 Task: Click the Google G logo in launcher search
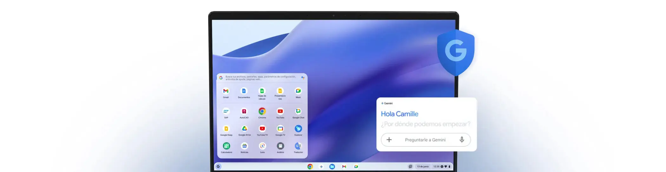[x=221, y=78]
